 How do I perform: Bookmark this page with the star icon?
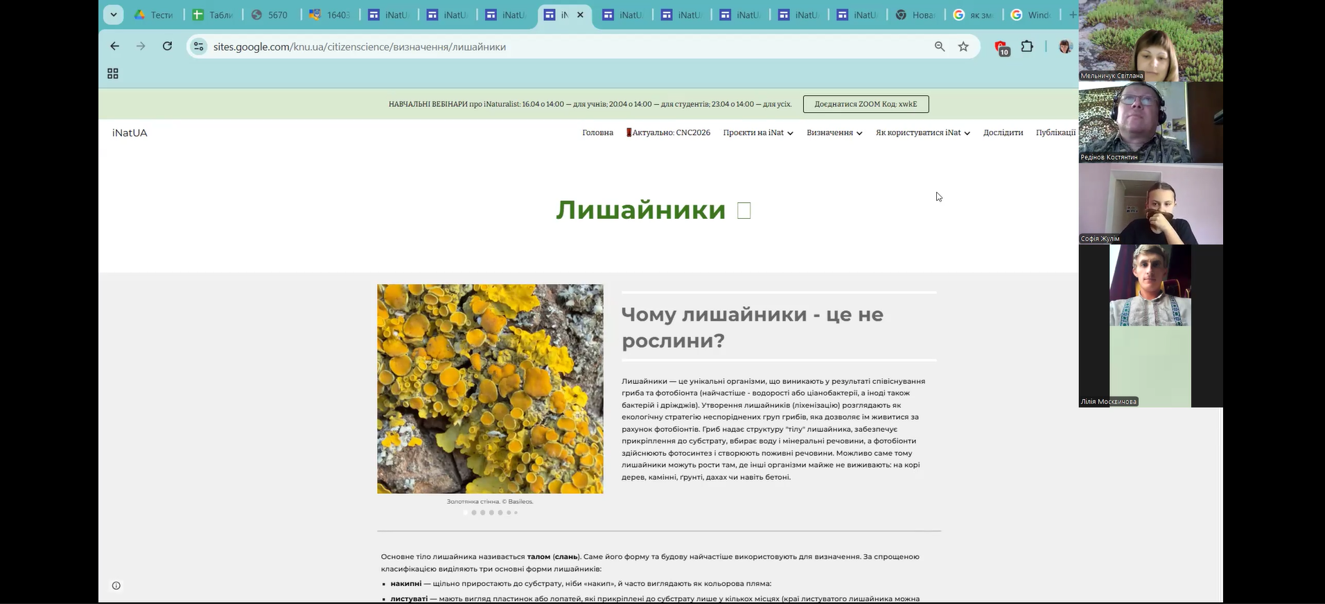click(963, 46)
